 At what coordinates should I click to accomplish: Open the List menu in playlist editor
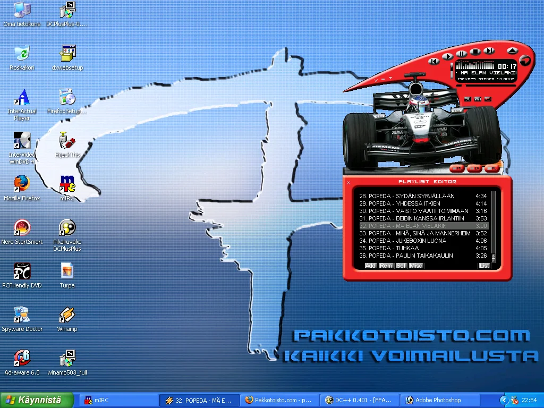pos(484,266)
